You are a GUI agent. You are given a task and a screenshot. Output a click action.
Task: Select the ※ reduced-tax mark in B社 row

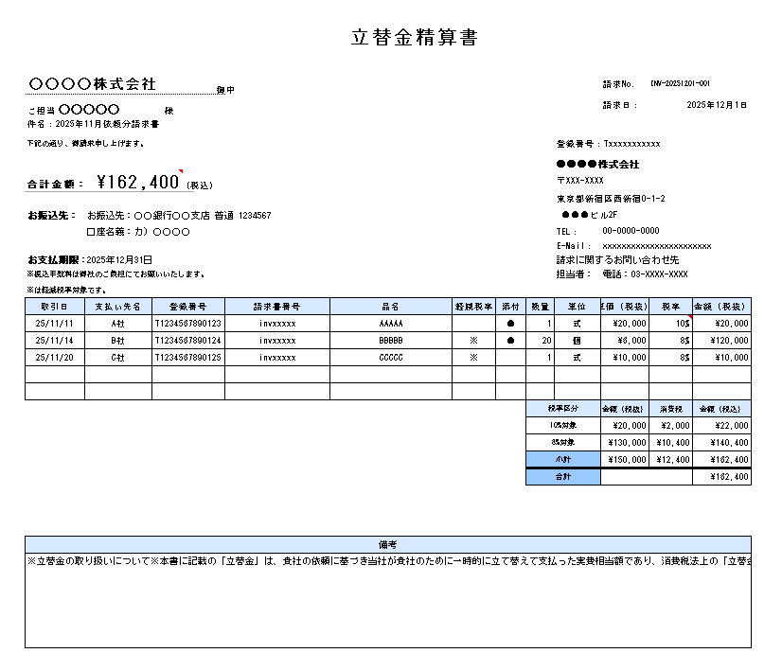pyautogui.click(x=473, y=340)
